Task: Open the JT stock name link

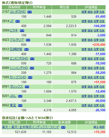Action: 12,21
